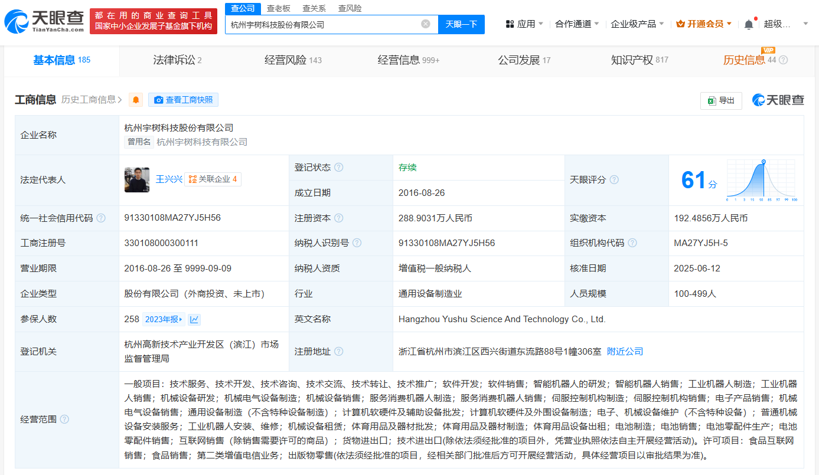This screenshot has height=475, width=819.
Task: Click the orange bell alert icon
Action: (136, 100)
